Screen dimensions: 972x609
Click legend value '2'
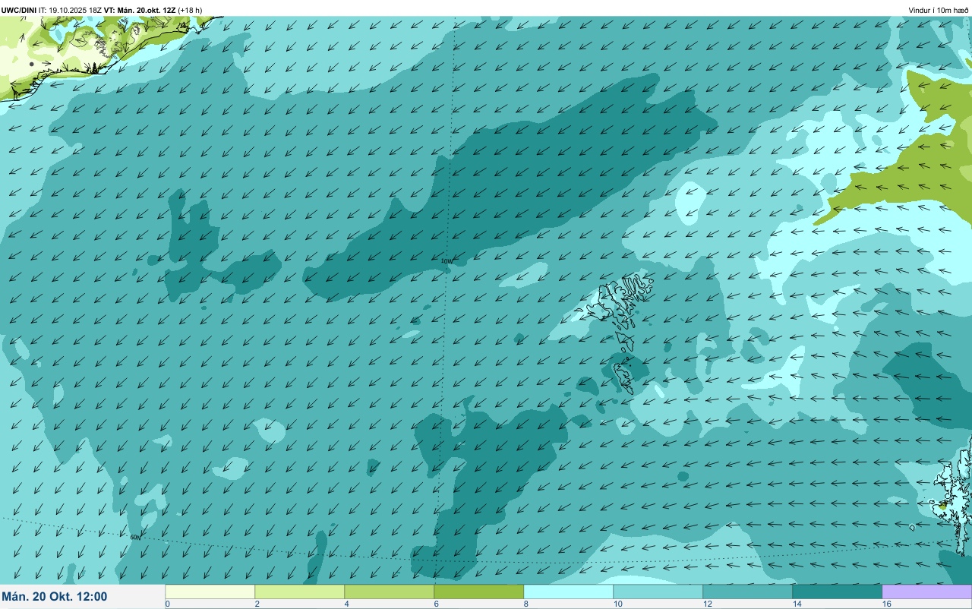click(257, 604)
